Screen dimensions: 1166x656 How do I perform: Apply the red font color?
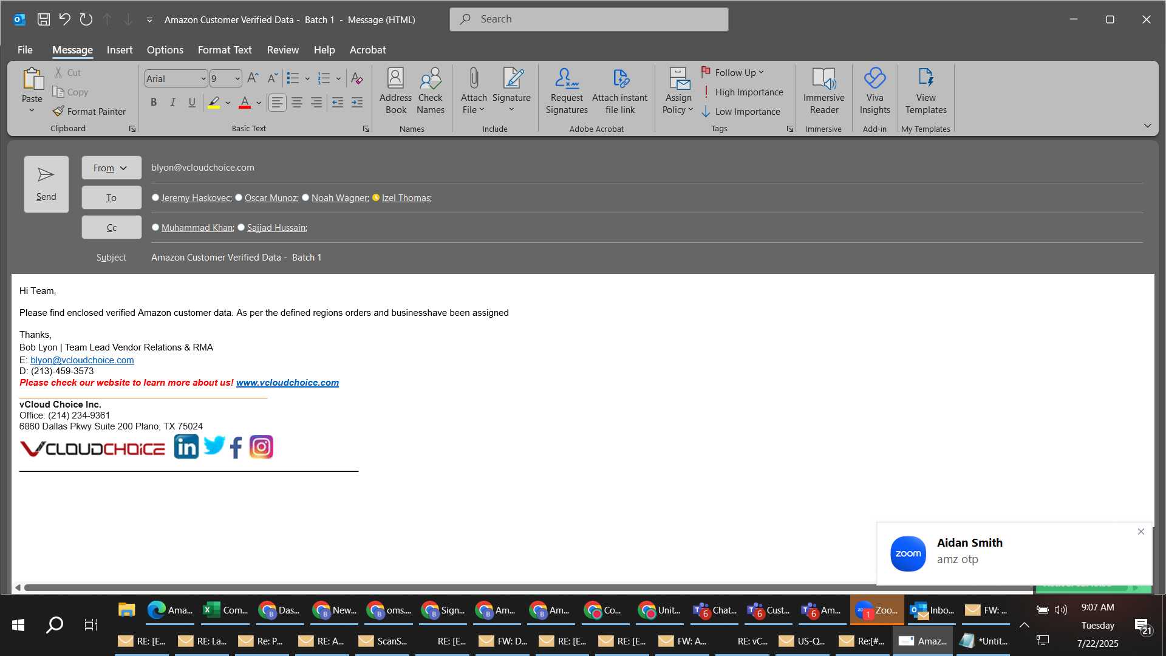pos(245,102)
